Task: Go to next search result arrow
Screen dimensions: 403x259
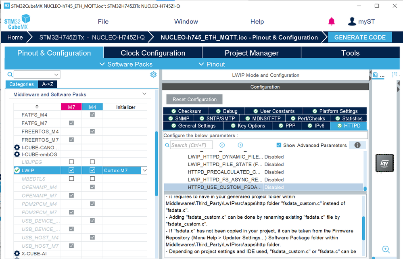Action: [240, 145]
